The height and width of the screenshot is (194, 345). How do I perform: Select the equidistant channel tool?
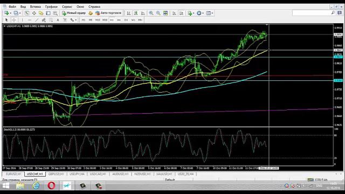coord(44,20)
